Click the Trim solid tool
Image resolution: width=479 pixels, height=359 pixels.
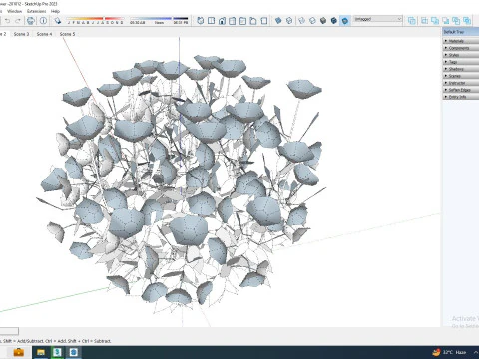pos(456,21)
